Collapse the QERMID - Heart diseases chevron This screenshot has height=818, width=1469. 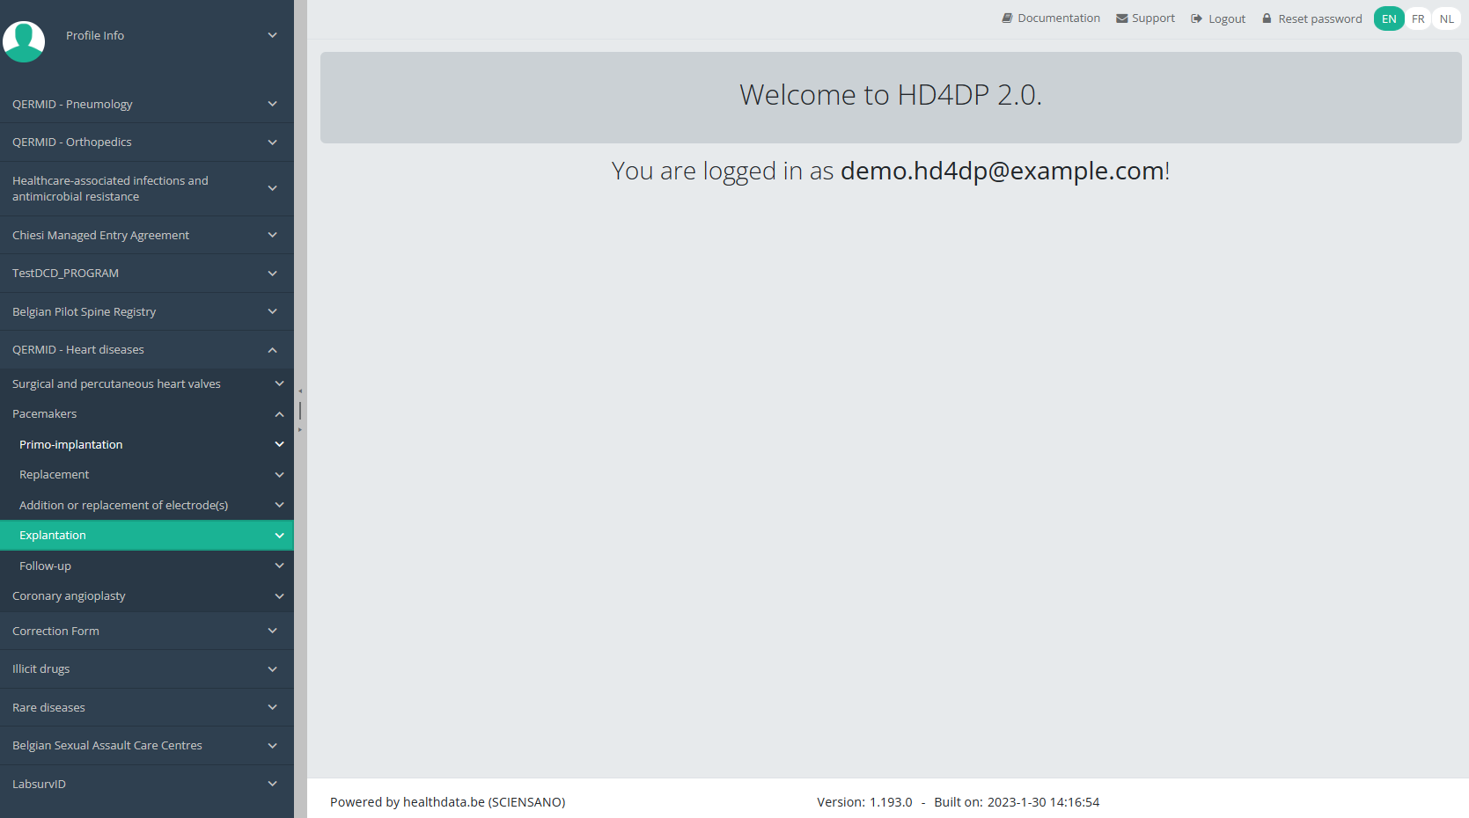(x=273, y=350)
